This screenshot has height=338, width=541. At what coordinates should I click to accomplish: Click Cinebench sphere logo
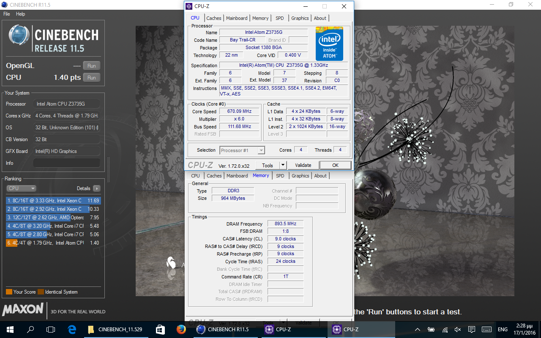pos(19,35)
